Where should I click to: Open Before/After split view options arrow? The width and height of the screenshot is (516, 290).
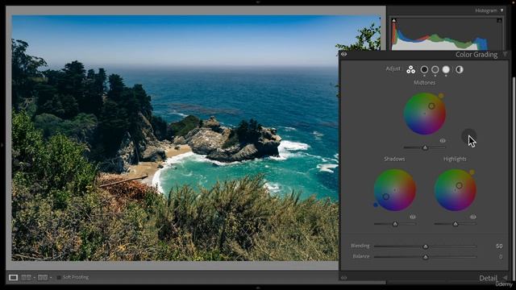tap(51, 278)
